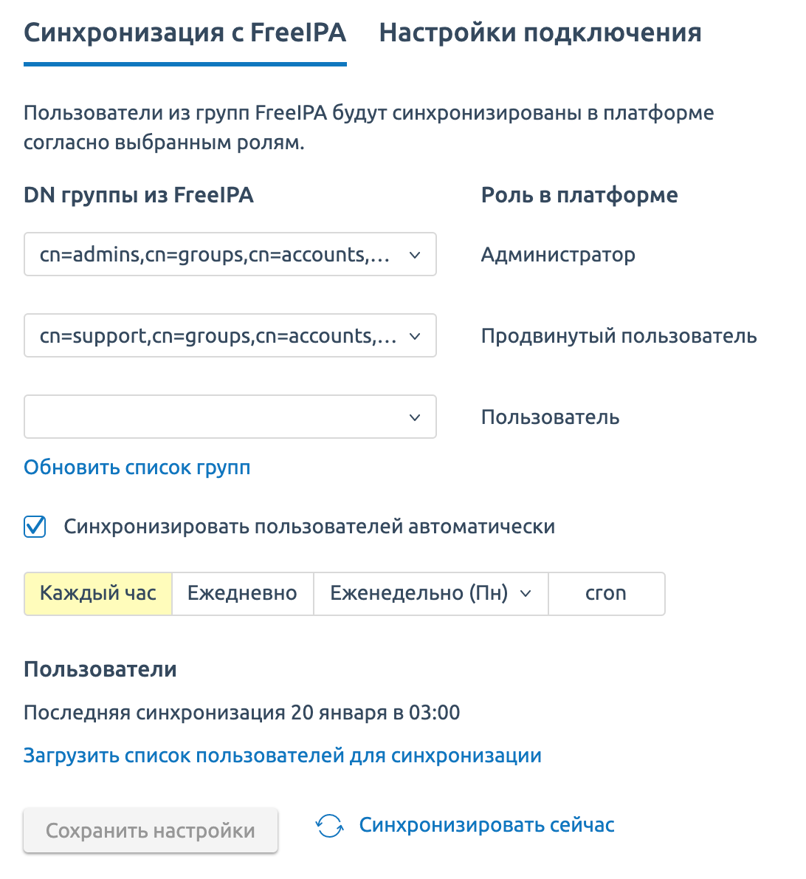806x879 pixels.
Task: Open the cn=admins group DN dropdown
Action: 230,255
